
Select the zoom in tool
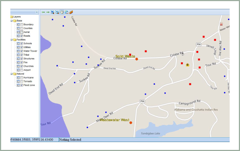pos(52,12)
